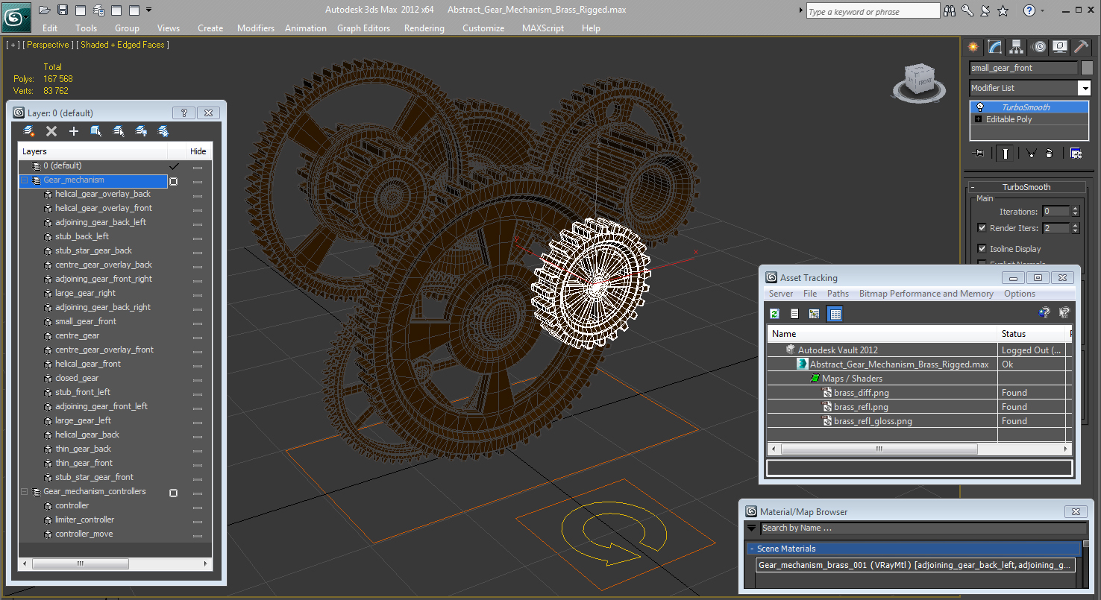
Task: Click the Communication Center satellite icon
Action: (x=985, y=10)
